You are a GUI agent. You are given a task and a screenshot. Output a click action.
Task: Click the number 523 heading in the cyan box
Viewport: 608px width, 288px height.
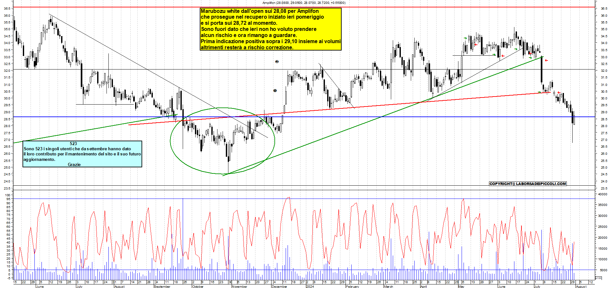(x=73, y=144)
